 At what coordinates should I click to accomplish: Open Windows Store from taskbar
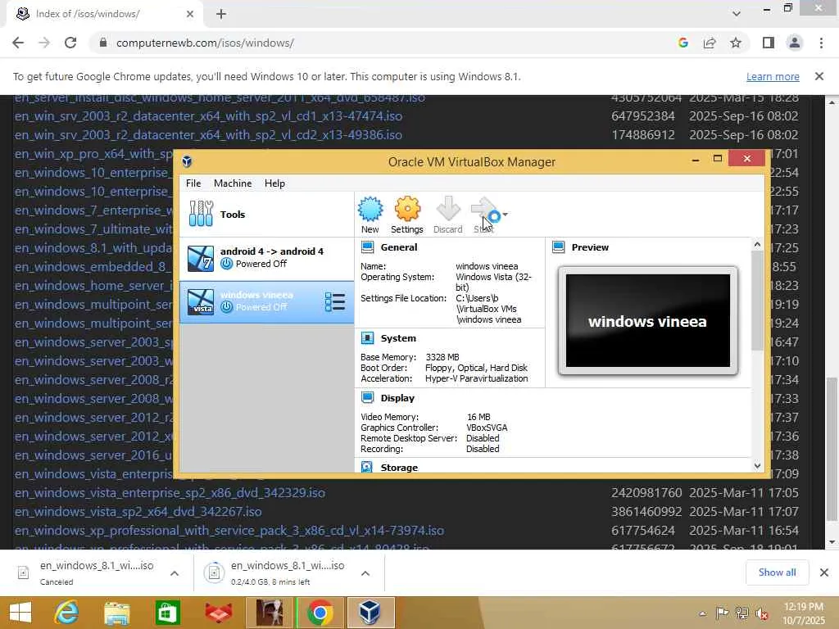(167, 613)
